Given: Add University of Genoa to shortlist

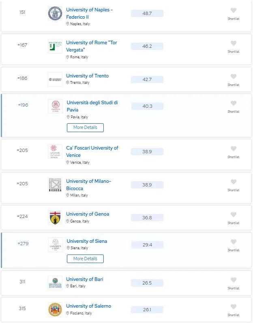Looking at the screenshot, I should pyautogui.click(x=233, y=215).
